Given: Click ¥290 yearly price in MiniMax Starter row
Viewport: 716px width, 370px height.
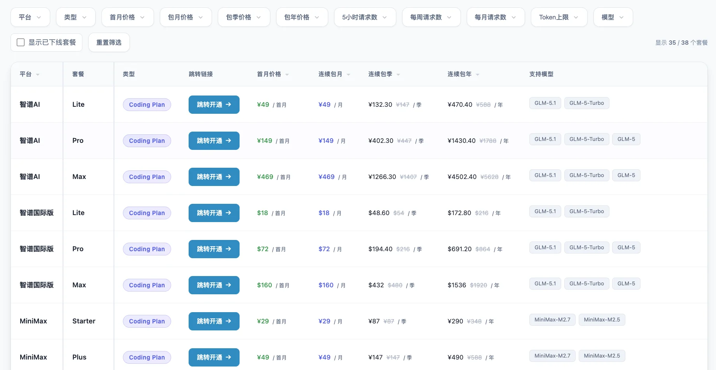Looking at the screenshot, I should click(471, 321).
